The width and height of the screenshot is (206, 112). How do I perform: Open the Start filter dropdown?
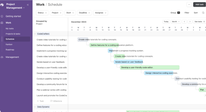[70, 13]
